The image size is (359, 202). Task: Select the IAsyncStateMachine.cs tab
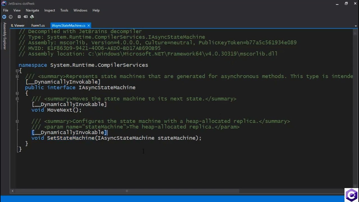point(68,26)
